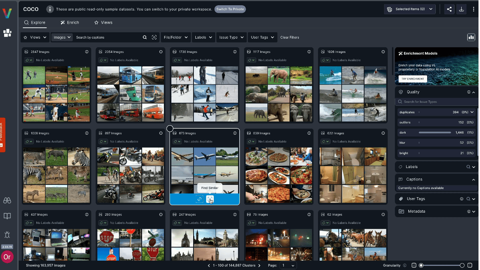
Task: Click info icon on 2354 Images cluster
Action: pos(161,52)
